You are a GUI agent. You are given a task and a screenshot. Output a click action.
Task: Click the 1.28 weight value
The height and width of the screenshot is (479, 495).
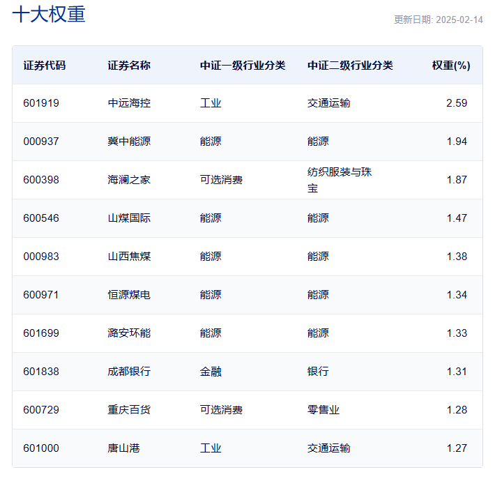coord(457,410)
